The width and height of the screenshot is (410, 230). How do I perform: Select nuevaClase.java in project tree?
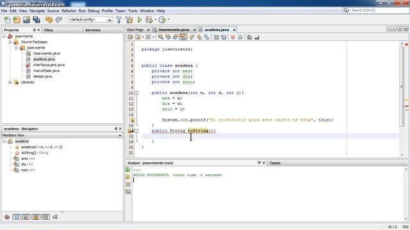click(46, 71)
